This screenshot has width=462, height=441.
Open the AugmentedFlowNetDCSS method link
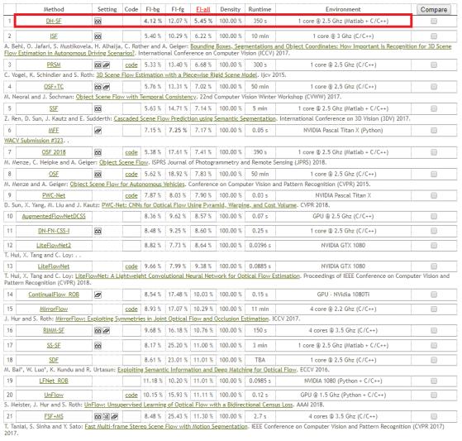[x=54, y=216]
